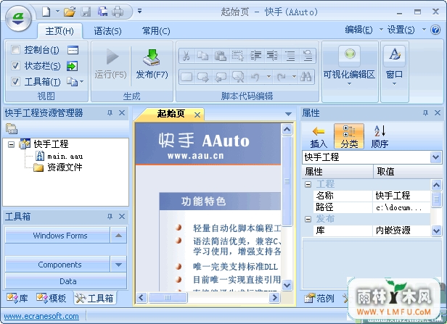
Task: Click the 插入 insert arrow in properties
Action: pyautogui.click(x=319, y=136)
